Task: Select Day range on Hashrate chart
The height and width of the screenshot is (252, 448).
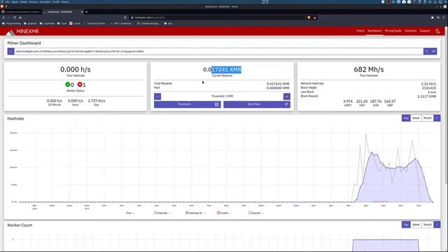Action: point(406,118)
